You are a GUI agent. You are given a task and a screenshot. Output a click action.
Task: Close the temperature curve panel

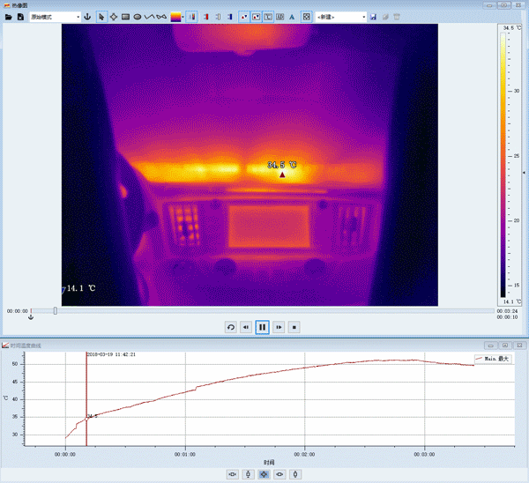[519, 346]
